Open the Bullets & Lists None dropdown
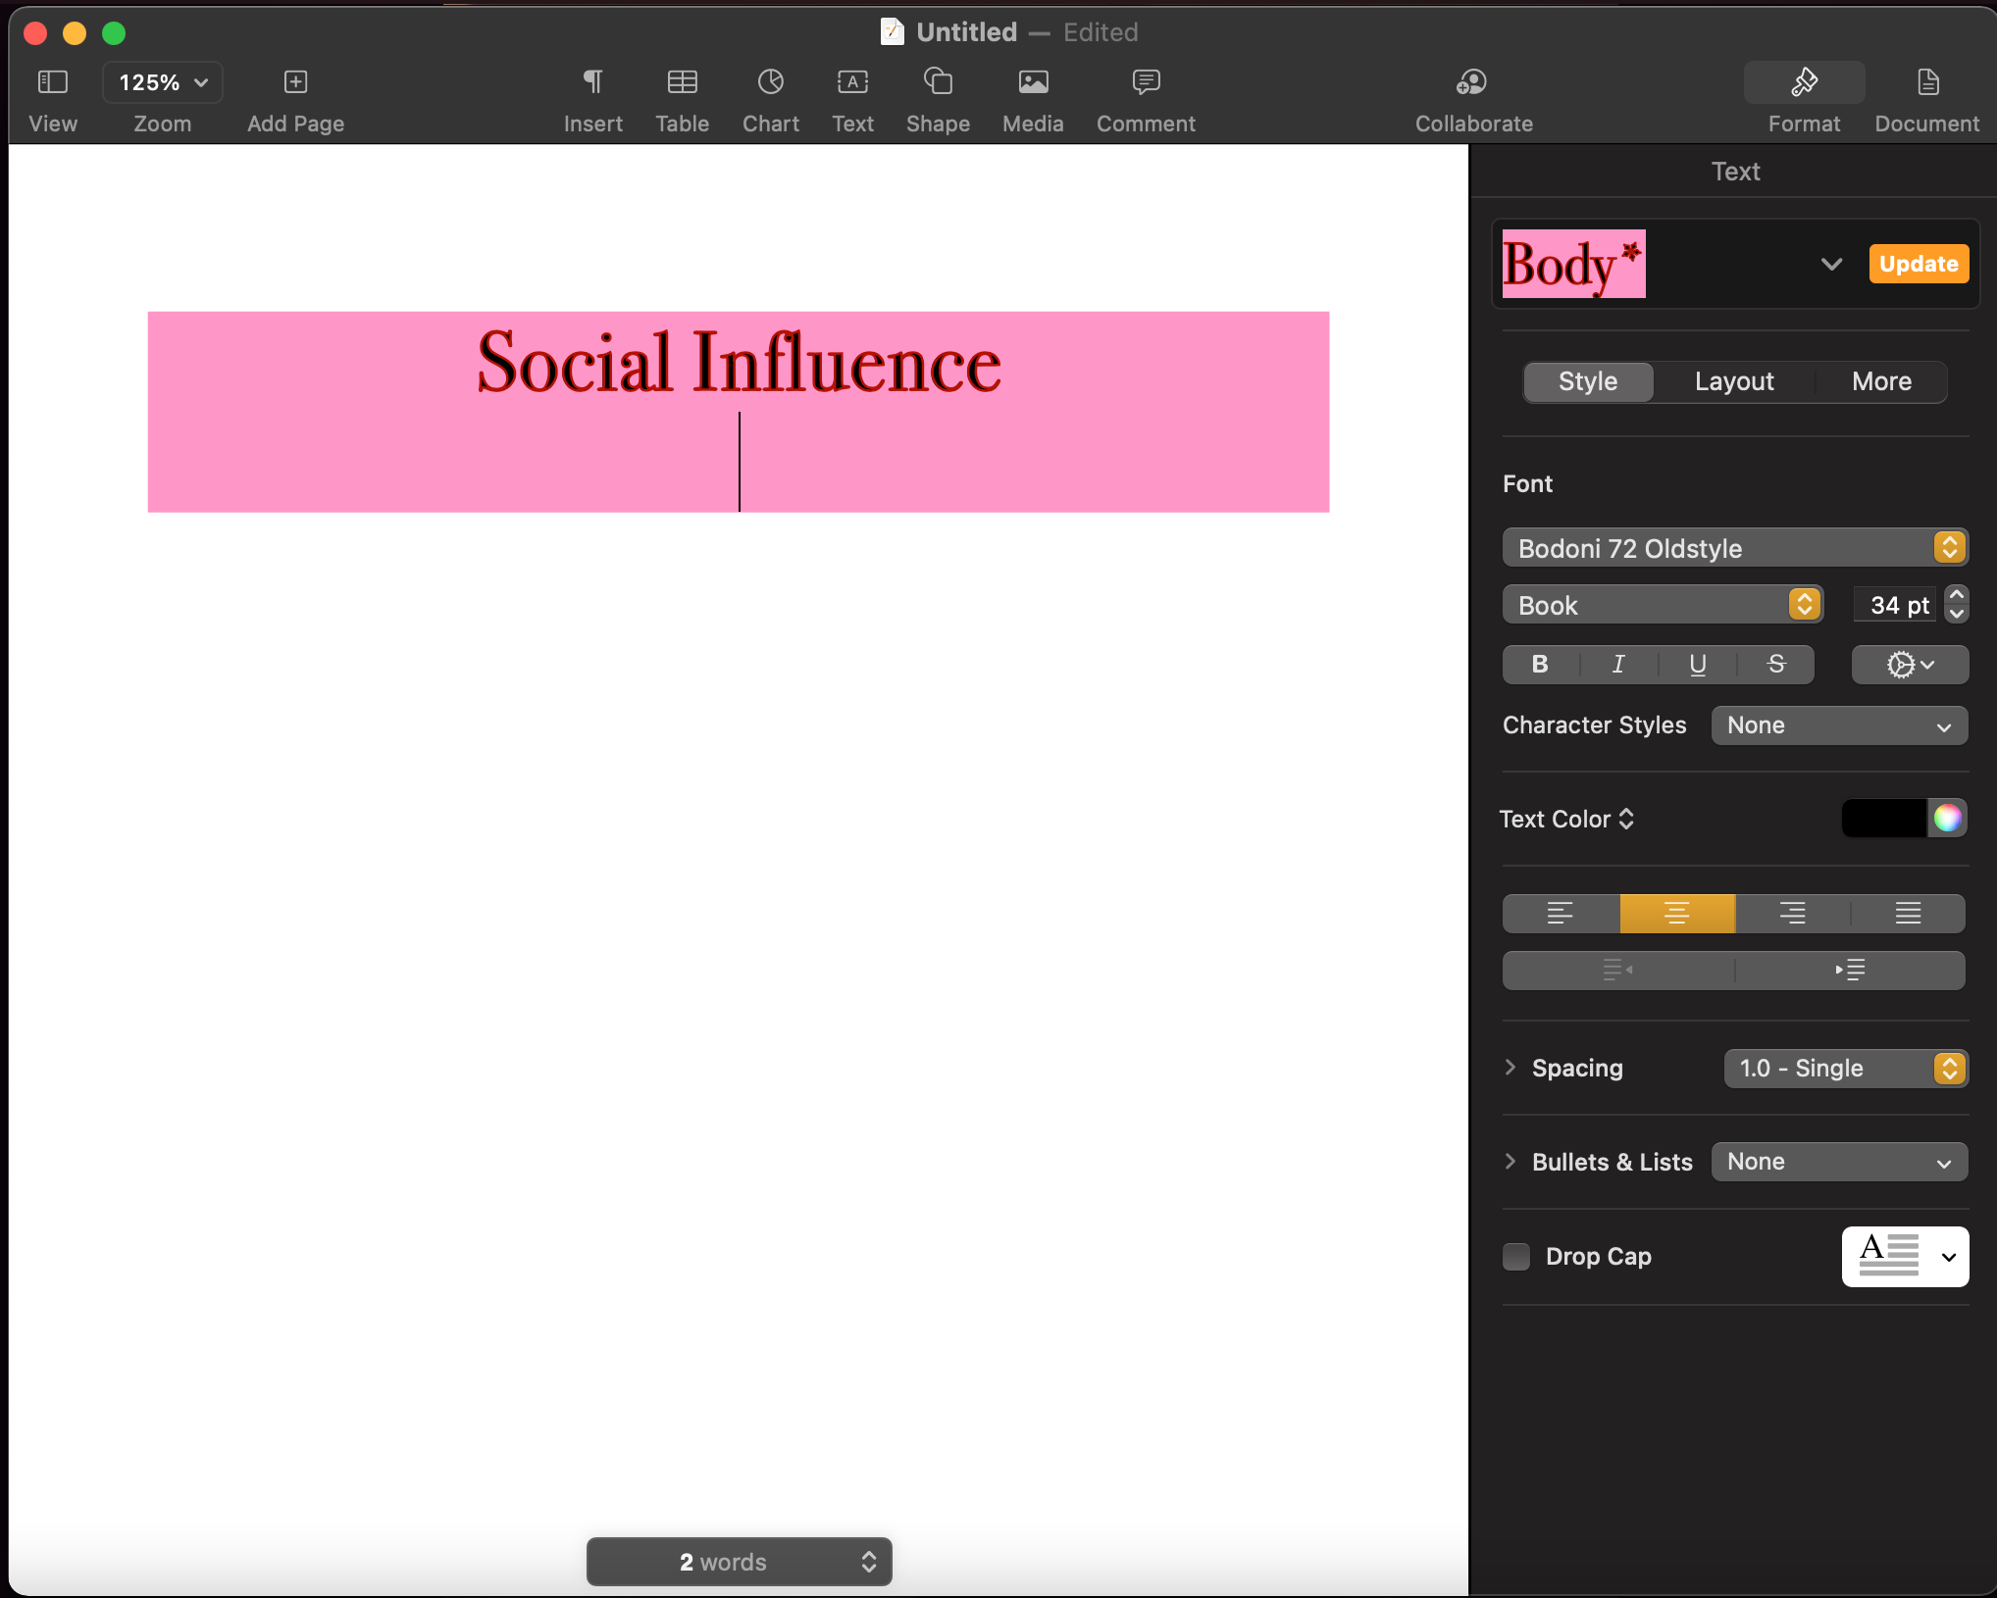This screenshot has height=1598, width=1997. (1838, 1162)
